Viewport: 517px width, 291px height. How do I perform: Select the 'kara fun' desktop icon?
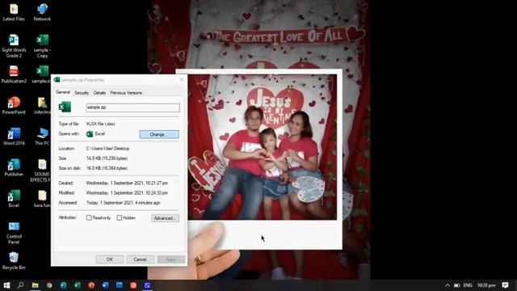tap(42, 198)
